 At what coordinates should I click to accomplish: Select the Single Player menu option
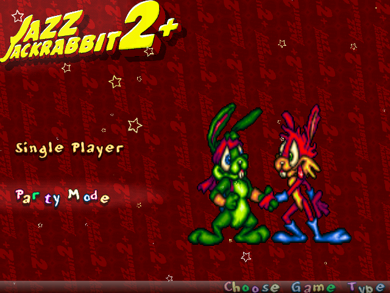[x=69, y=149]
